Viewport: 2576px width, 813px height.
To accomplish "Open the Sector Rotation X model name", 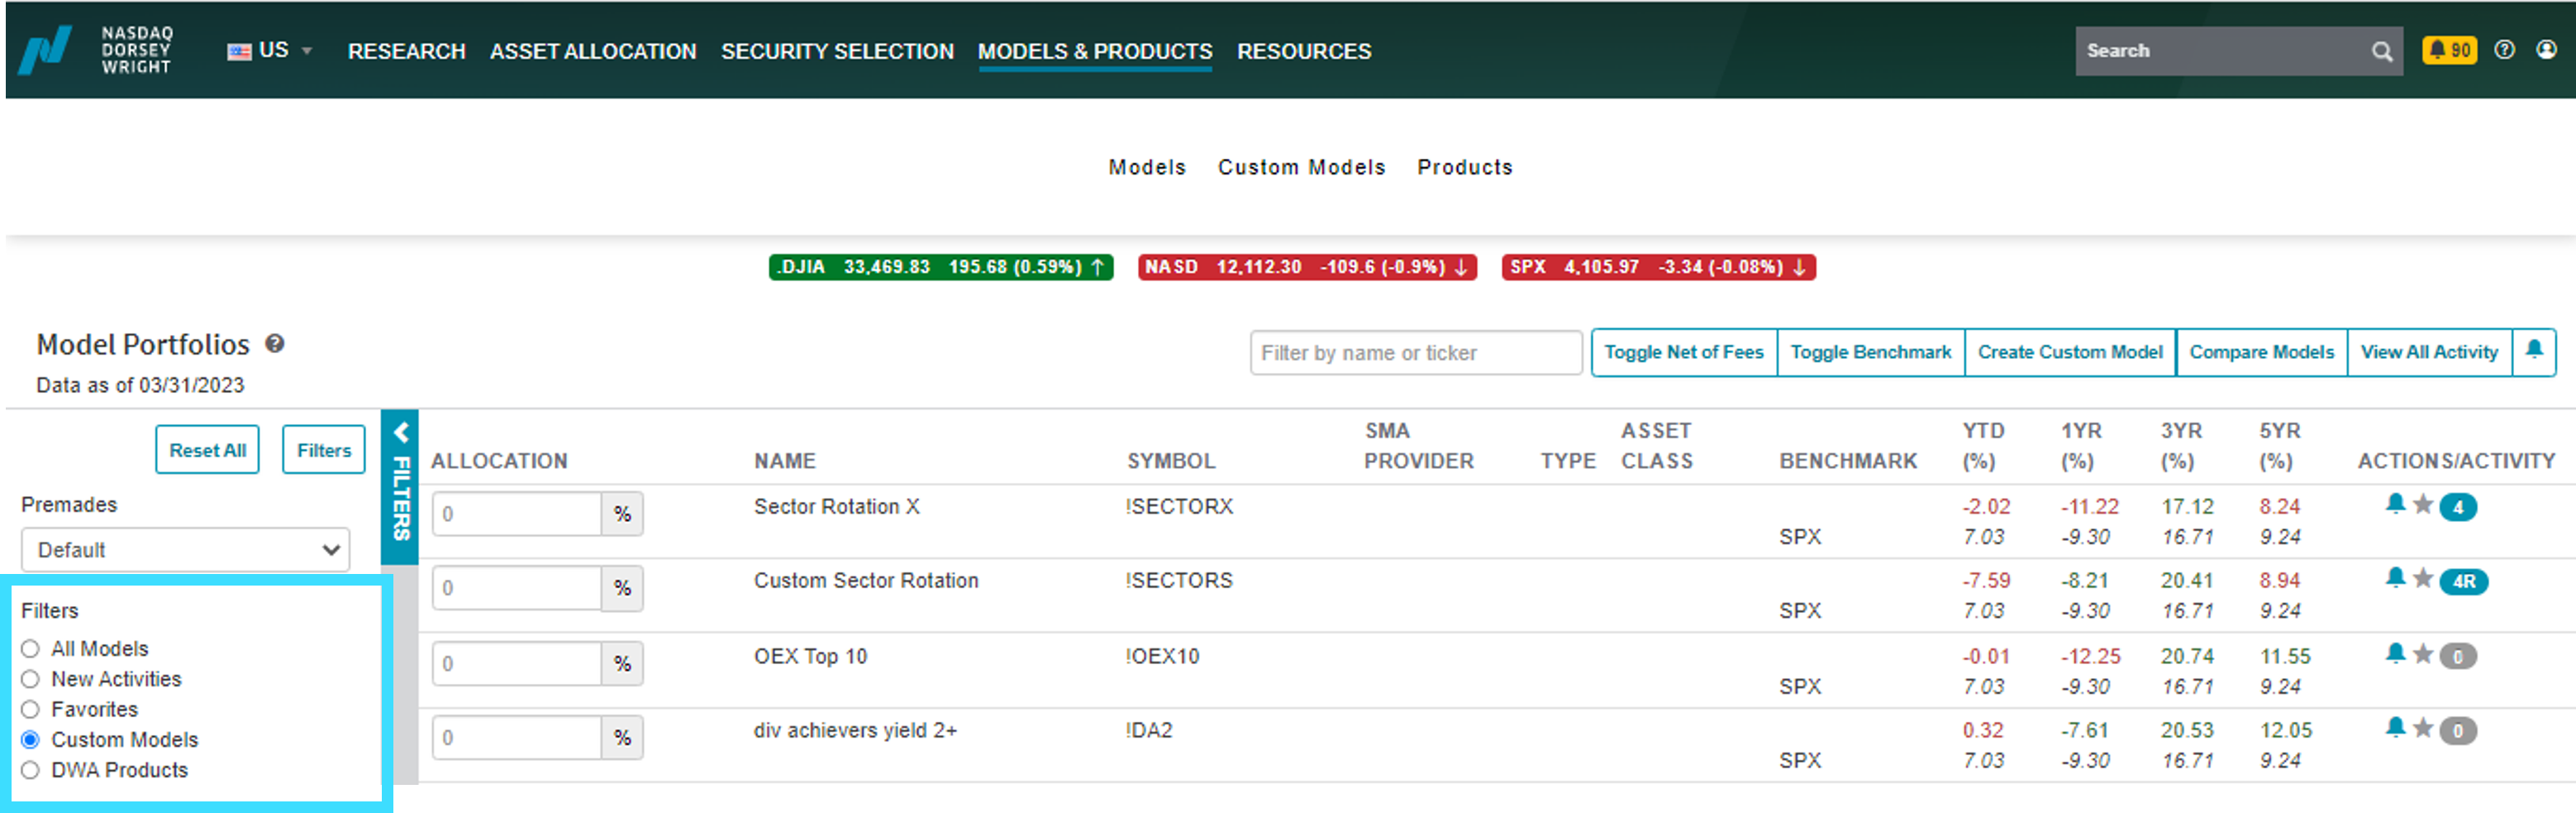I will 837,507.
